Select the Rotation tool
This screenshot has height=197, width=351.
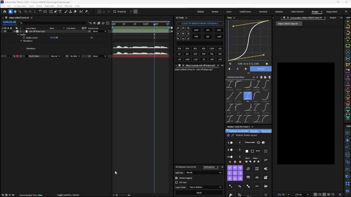40,11
